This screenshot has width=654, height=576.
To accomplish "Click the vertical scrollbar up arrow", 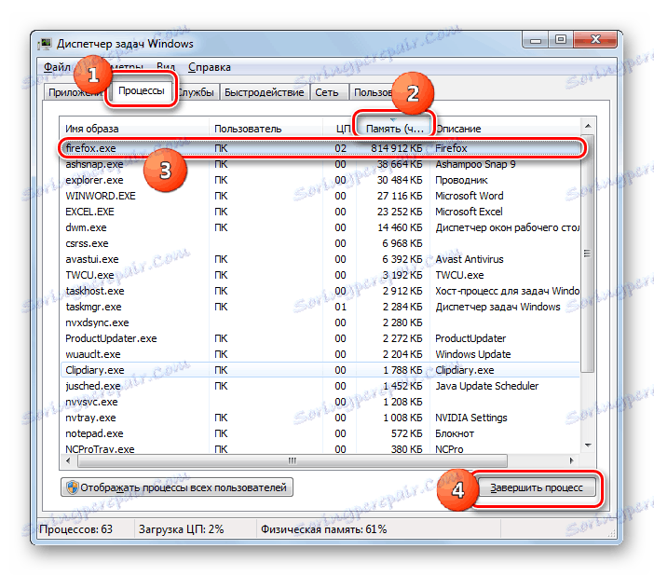I will click(x=588, y=126).
